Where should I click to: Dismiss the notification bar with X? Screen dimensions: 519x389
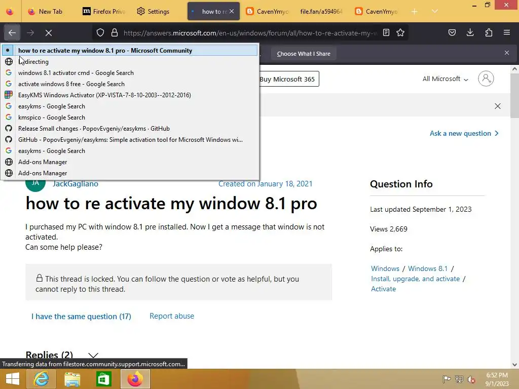click(507, 53)
